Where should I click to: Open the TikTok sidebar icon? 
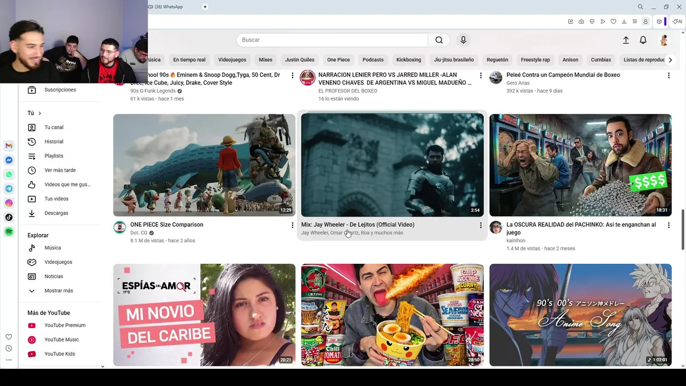(9, 217)
